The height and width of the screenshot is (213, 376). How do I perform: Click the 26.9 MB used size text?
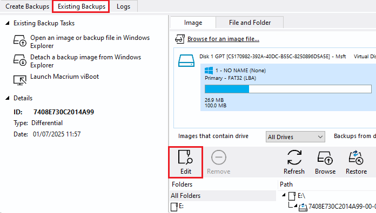[x=214, y=100]
